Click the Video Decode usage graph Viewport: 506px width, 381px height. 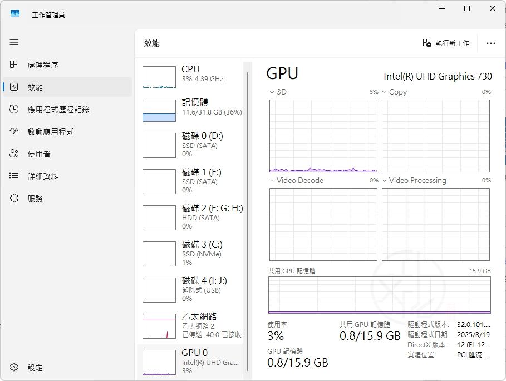click(323, 224)
